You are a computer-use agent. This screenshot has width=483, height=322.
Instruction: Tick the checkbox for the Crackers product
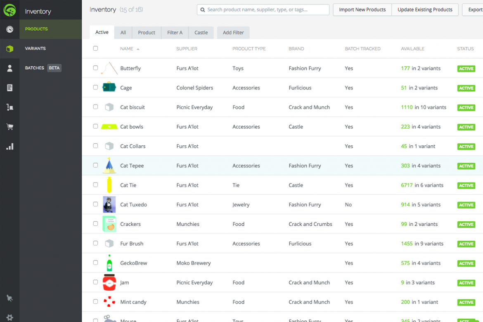[95, 224]
